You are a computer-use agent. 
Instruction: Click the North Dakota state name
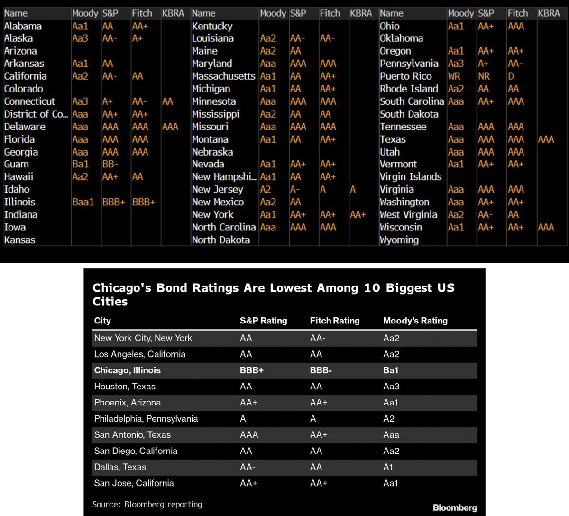tap(220, 240)
